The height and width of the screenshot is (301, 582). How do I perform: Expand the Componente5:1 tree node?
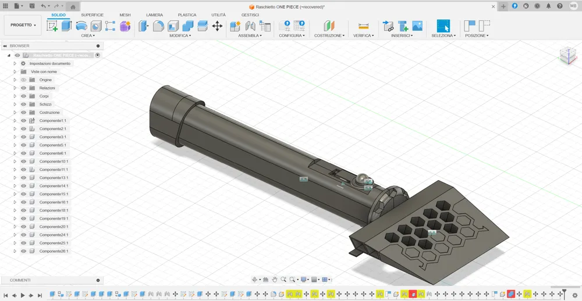tap(15, 145)
